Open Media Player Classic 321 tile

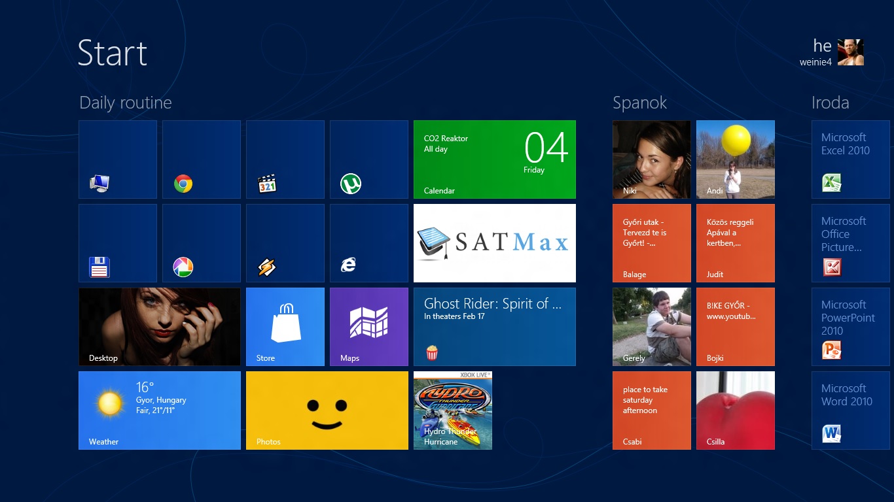pos(285,159)
